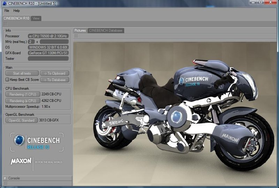Open the CINEBENCH Database tab
This screenshot has height=188, width=279.
[x=106, y=31]
